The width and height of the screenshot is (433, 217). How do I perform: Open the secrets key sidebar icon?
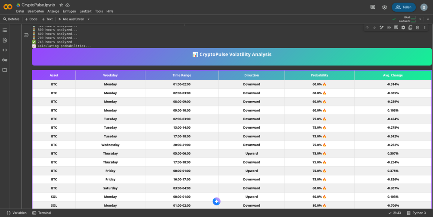point(5,60)
